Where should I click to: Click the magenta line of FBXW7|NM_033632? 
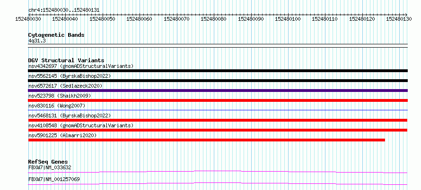click(x=218, y=172)
